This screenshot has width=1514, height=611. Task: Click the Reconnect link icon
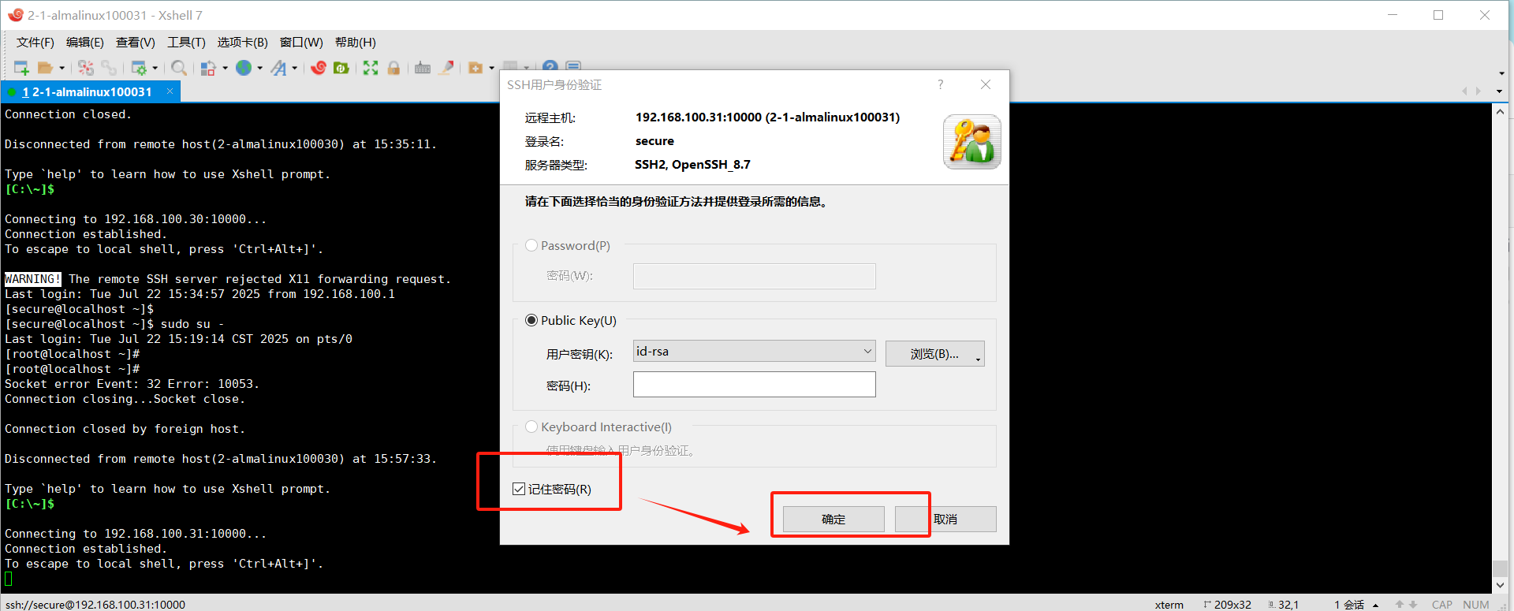109,68
